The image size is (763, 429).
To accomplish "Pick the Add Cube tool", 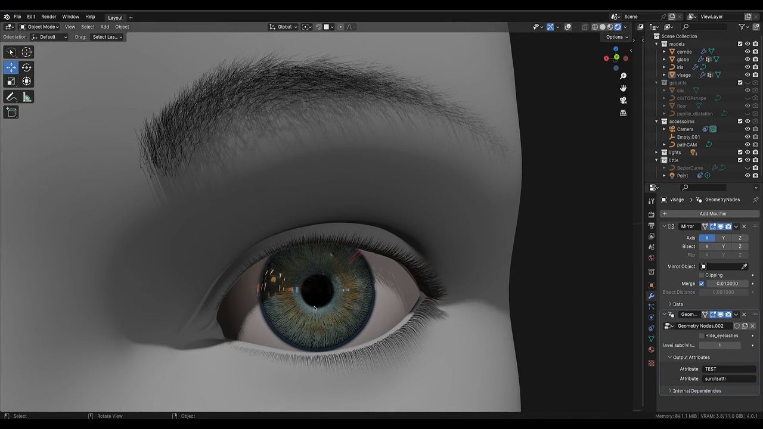I will point(11,112).
